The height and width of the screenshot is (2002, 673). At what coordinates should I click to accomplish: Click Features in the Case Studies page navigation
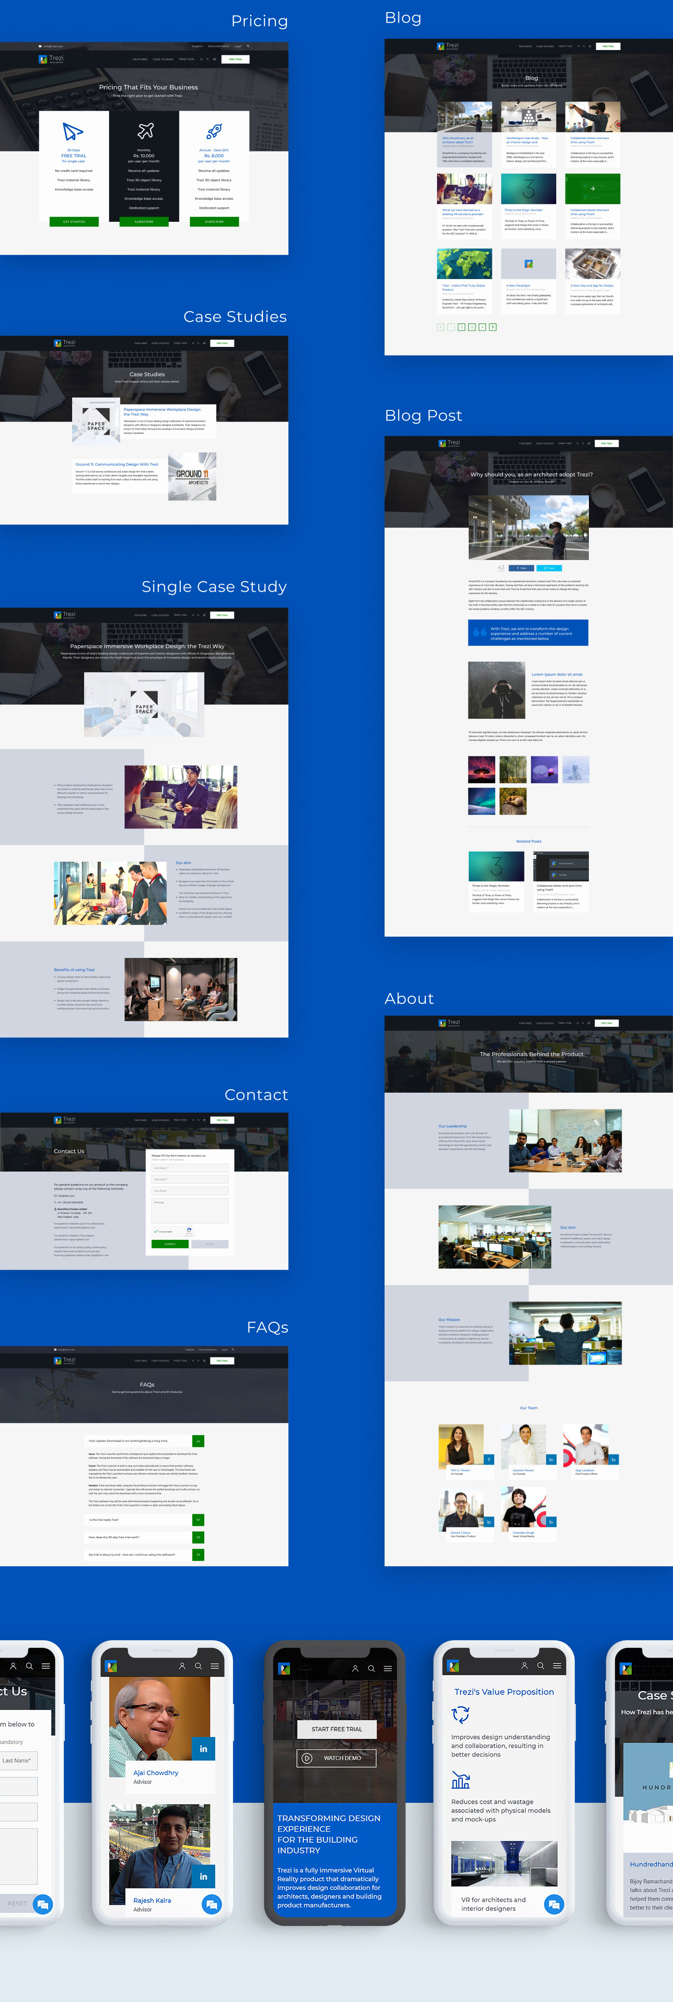point(140,343)
